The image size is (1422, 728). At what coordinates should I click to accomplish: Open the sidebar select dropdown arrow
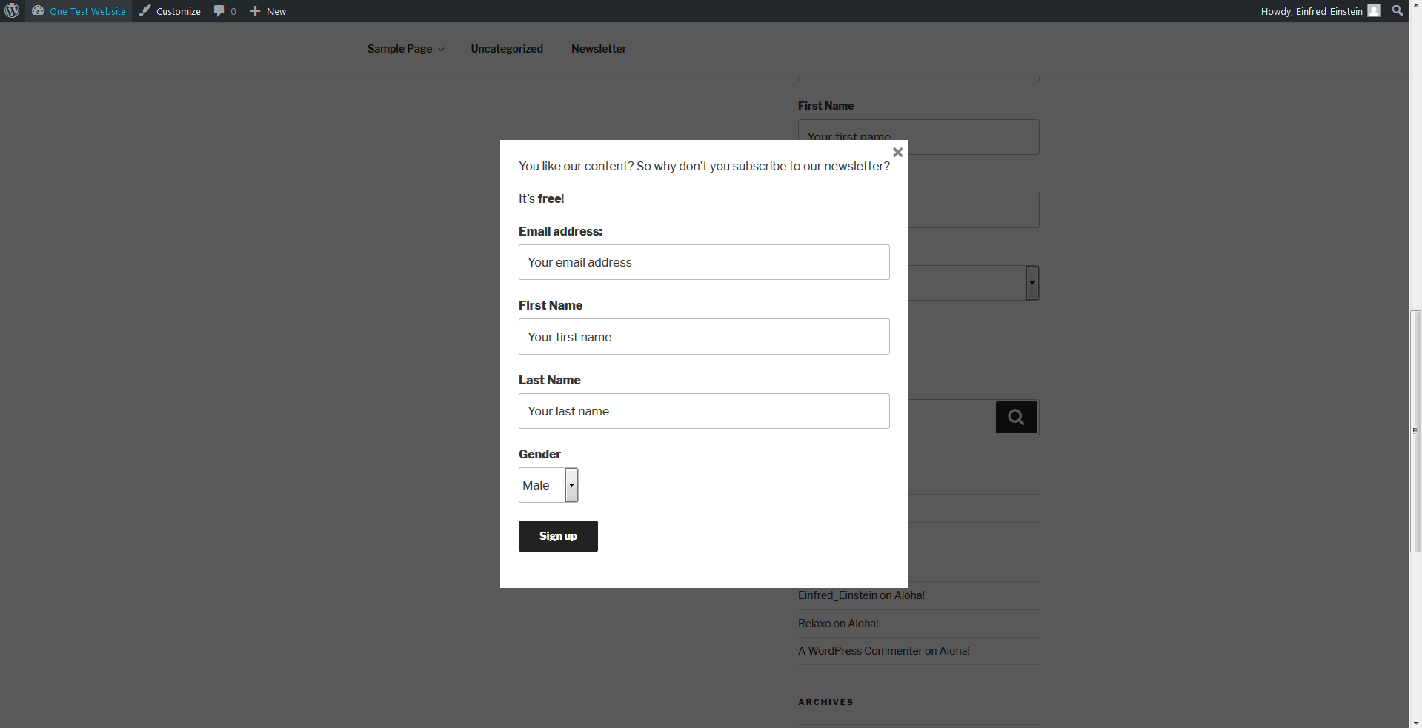pyautogui.click(x=1032, y=283)
